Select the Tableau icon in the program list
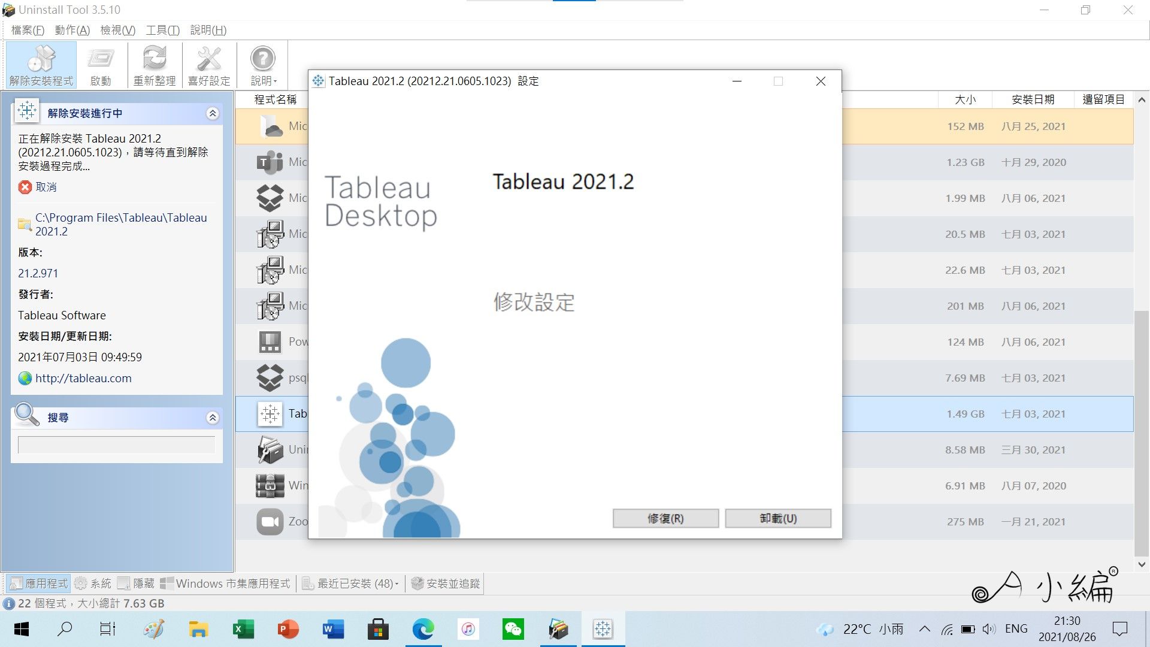1150x647 pixels. pos(270,414)
